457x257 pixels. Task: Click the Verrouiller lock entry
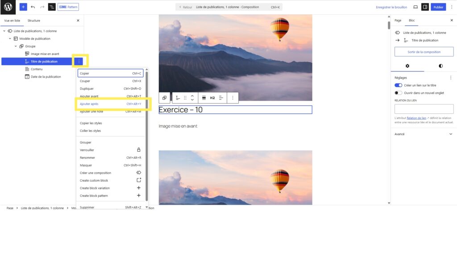111,150
